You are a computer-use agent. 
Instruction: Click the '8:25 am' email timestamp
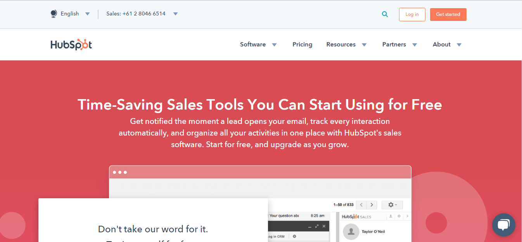point(318,216)
